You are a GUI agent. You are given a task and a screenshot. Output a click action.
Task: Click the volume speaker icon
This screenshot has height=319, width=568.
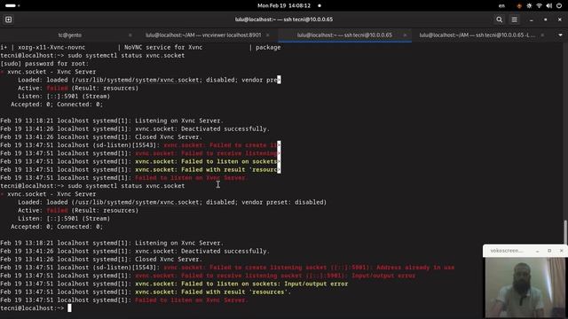548,6
